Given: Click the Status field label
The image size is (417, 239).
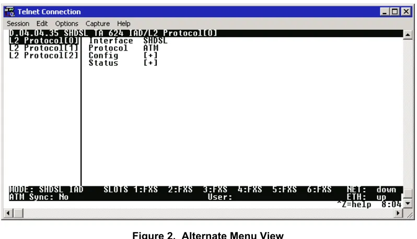Looking at the screenshot, I should pos(103,63).
